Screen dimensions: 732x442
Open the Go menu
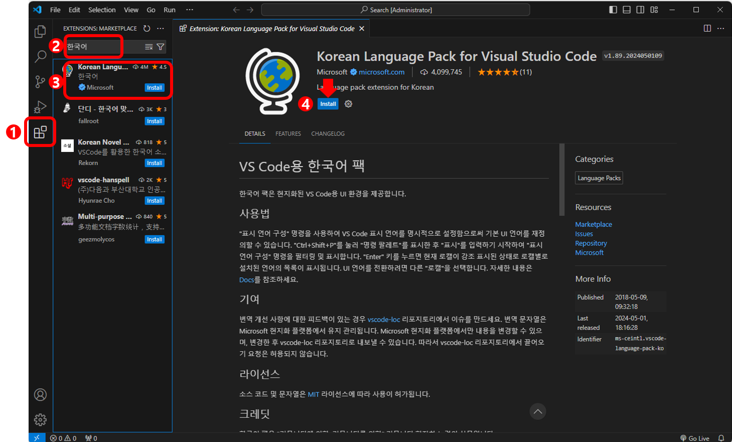(x=151, y=10)
